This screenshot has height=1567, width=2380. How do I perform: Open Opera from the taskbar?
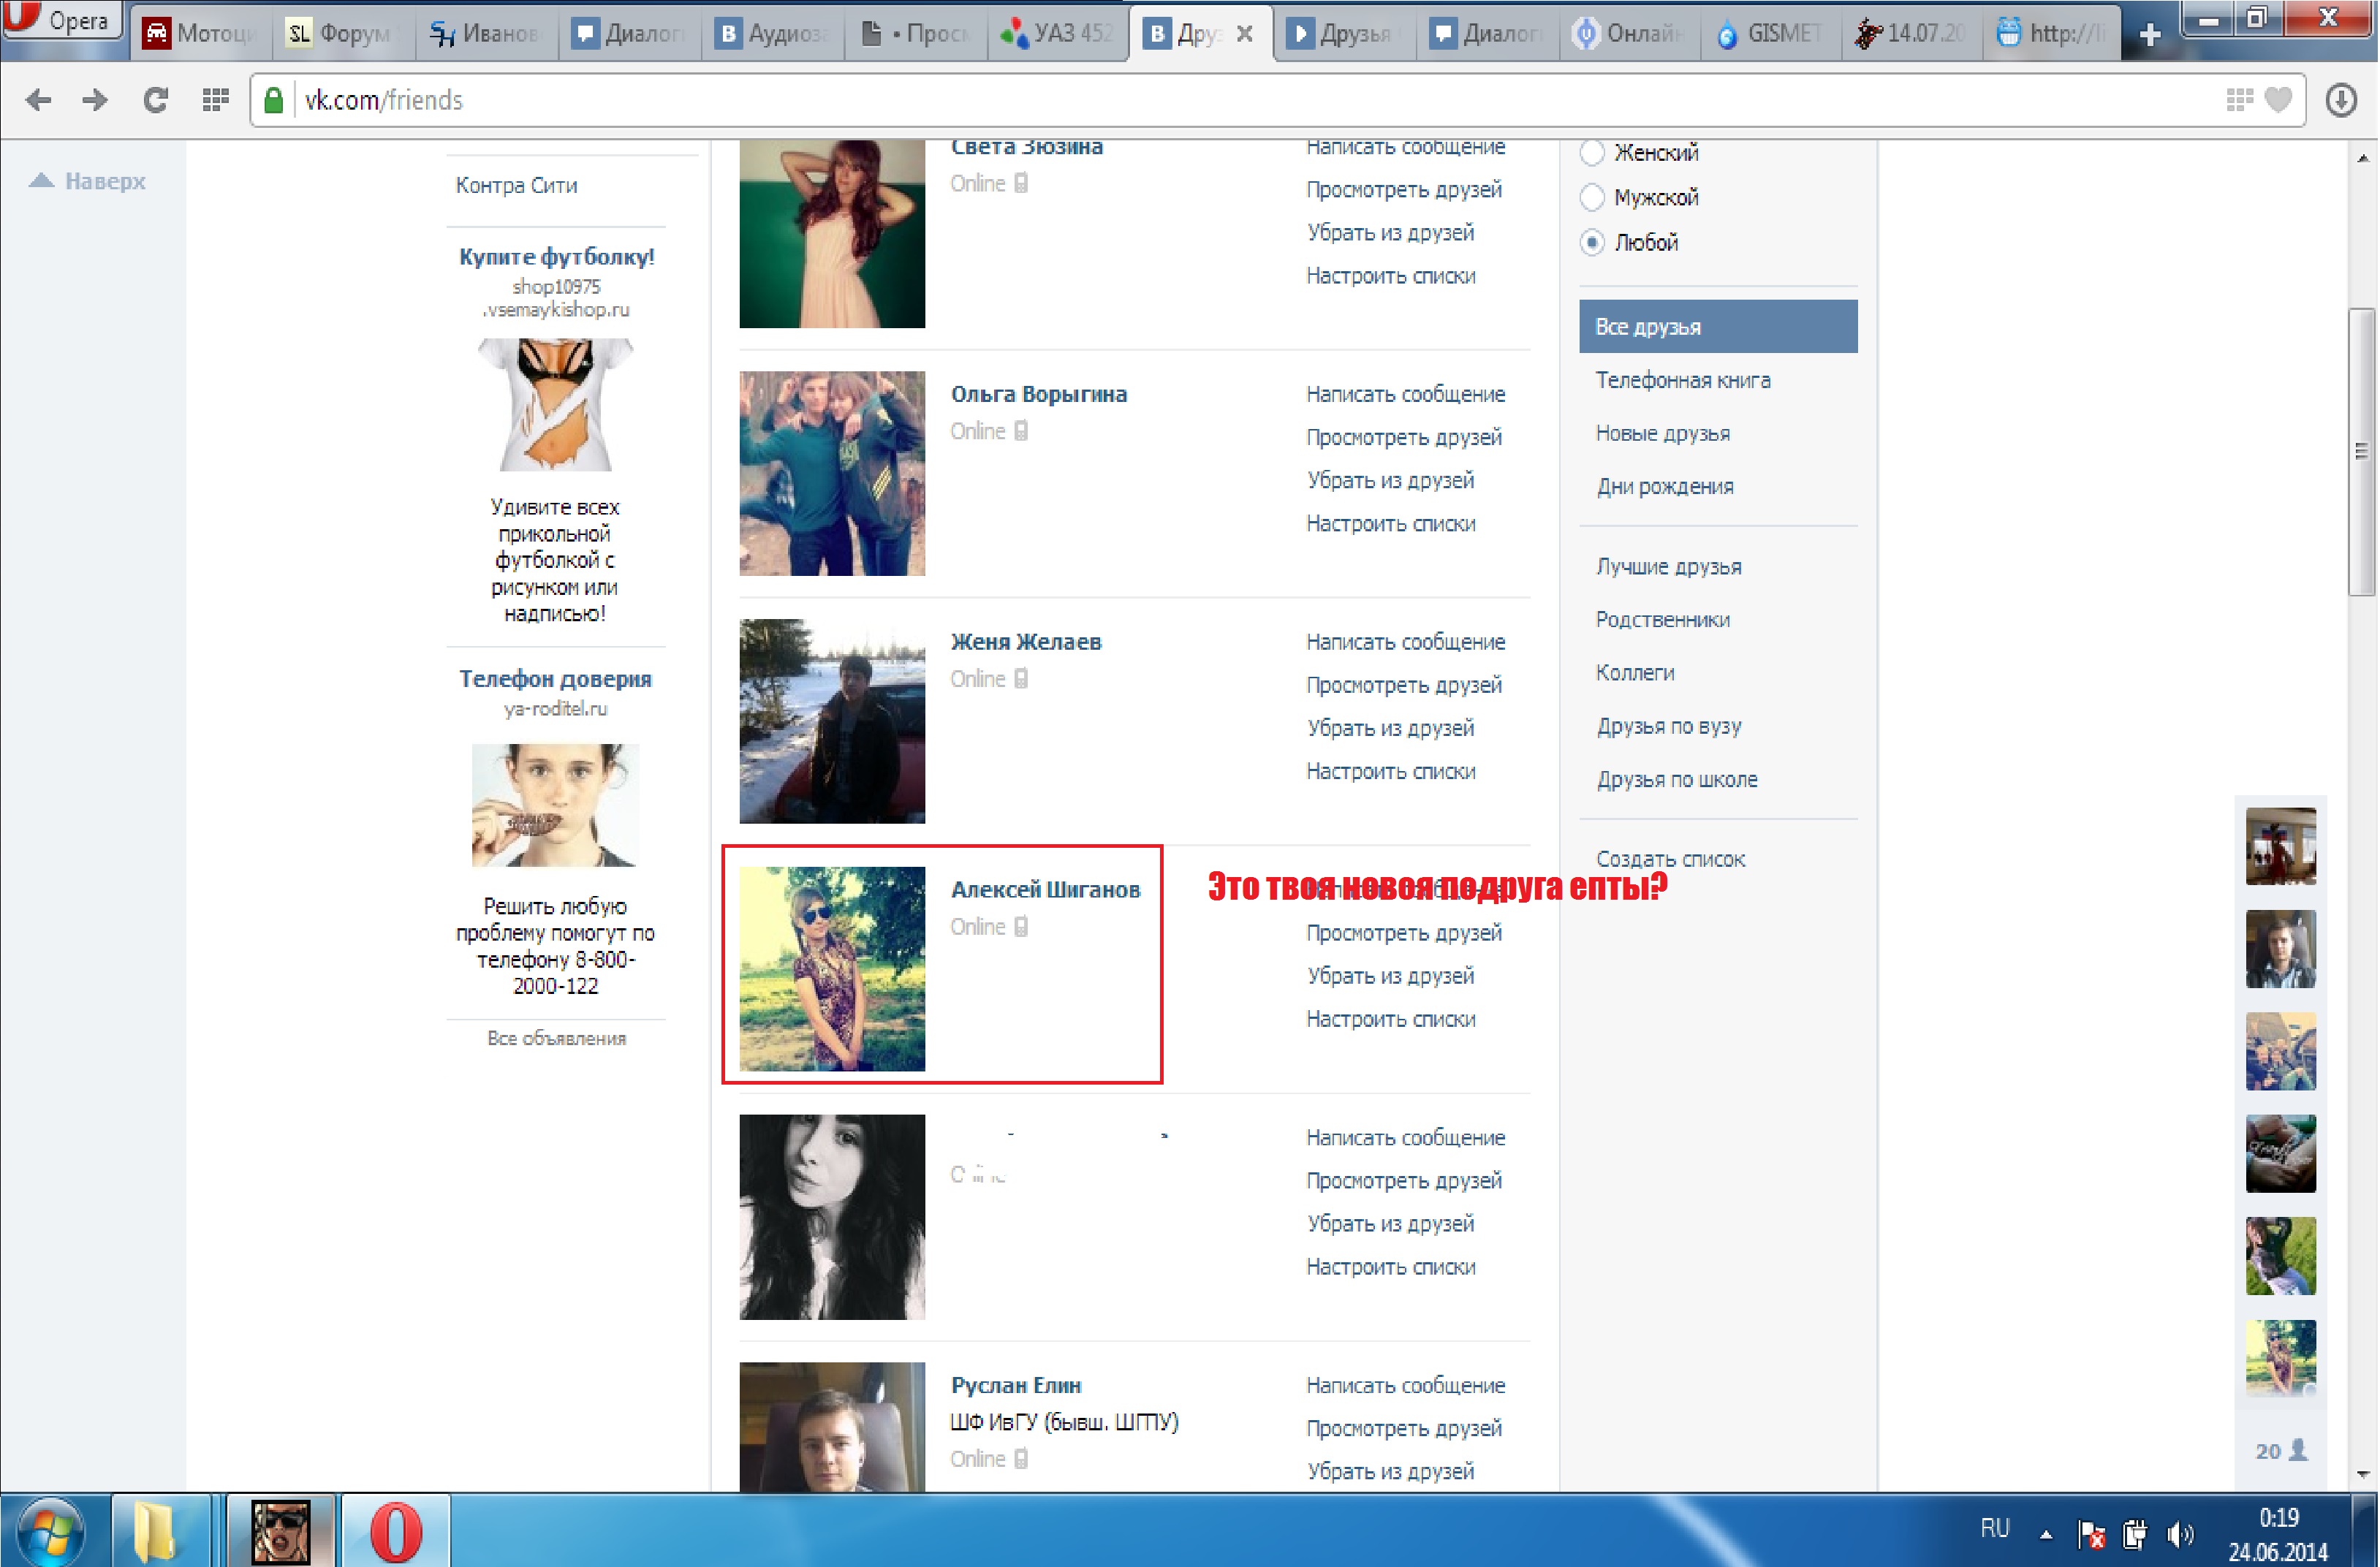(396, 1531)
